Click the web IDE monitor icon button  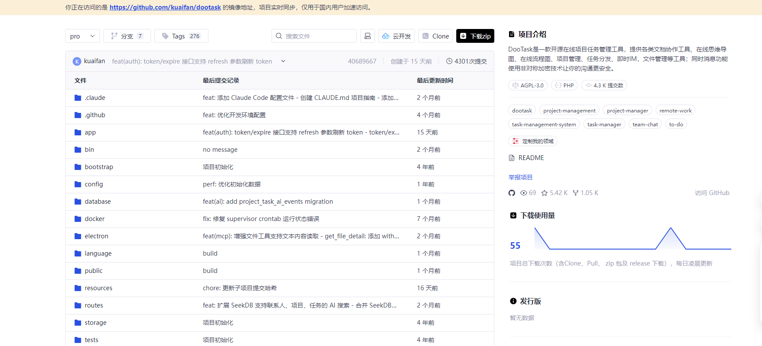[368, 36]
